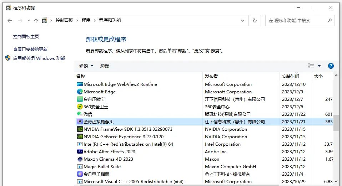The image size is (342, 186).
Task: Select NVIDIA GeForce Experience 3.27.0.120 name
Action: [124, 136]
